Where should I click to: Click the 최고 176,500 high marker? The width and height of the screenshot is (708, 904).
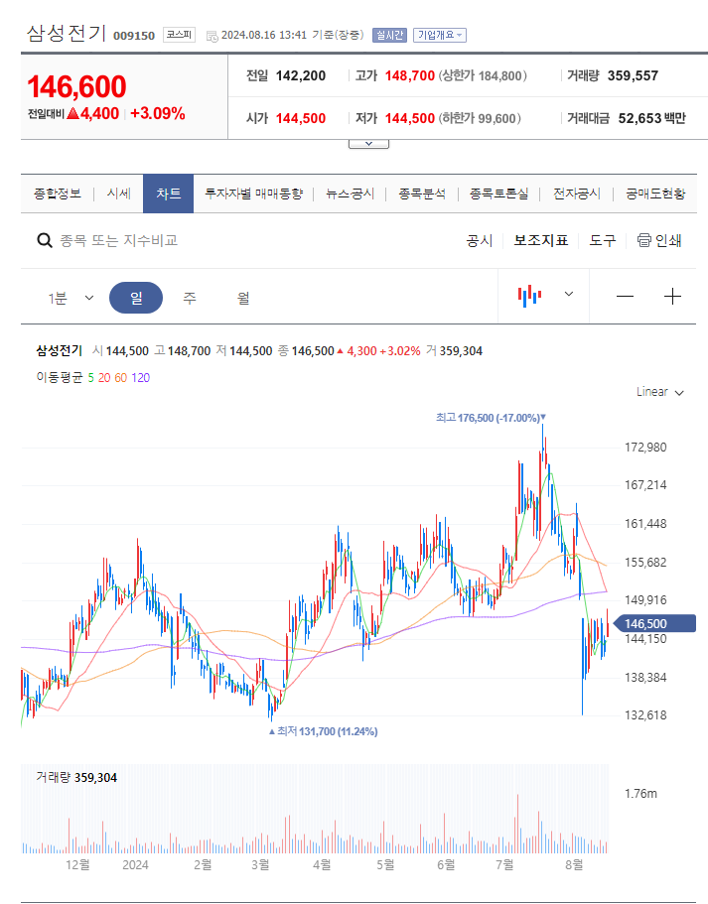[491, 418]
